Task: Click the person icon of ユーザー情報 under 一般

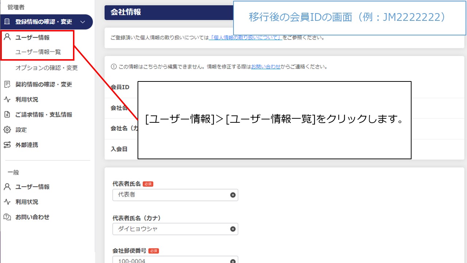Action: (7, 187)
